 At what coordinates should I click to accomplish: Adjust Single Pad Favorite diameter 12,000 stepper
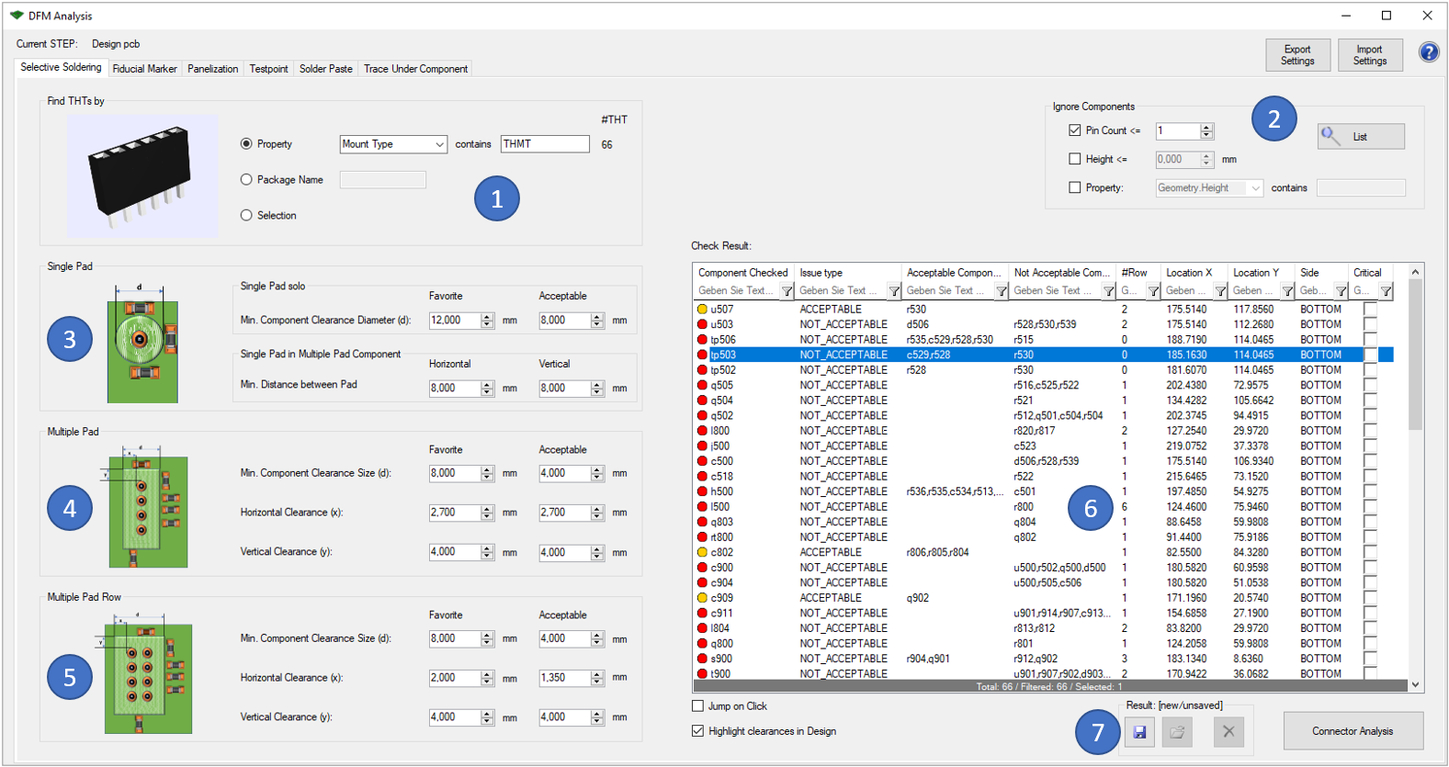(x=487, y=321)
